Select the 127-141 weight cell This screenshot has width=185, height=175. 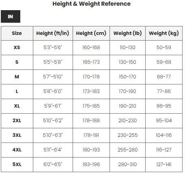(164, 164)
